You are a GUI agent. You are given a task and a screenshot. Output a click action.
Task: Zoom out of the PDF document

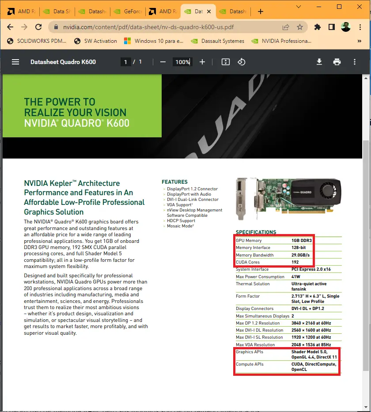163,62
